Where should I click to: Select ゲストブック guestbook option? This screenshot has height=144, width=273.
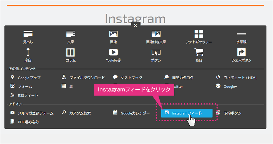pos(127,78)
